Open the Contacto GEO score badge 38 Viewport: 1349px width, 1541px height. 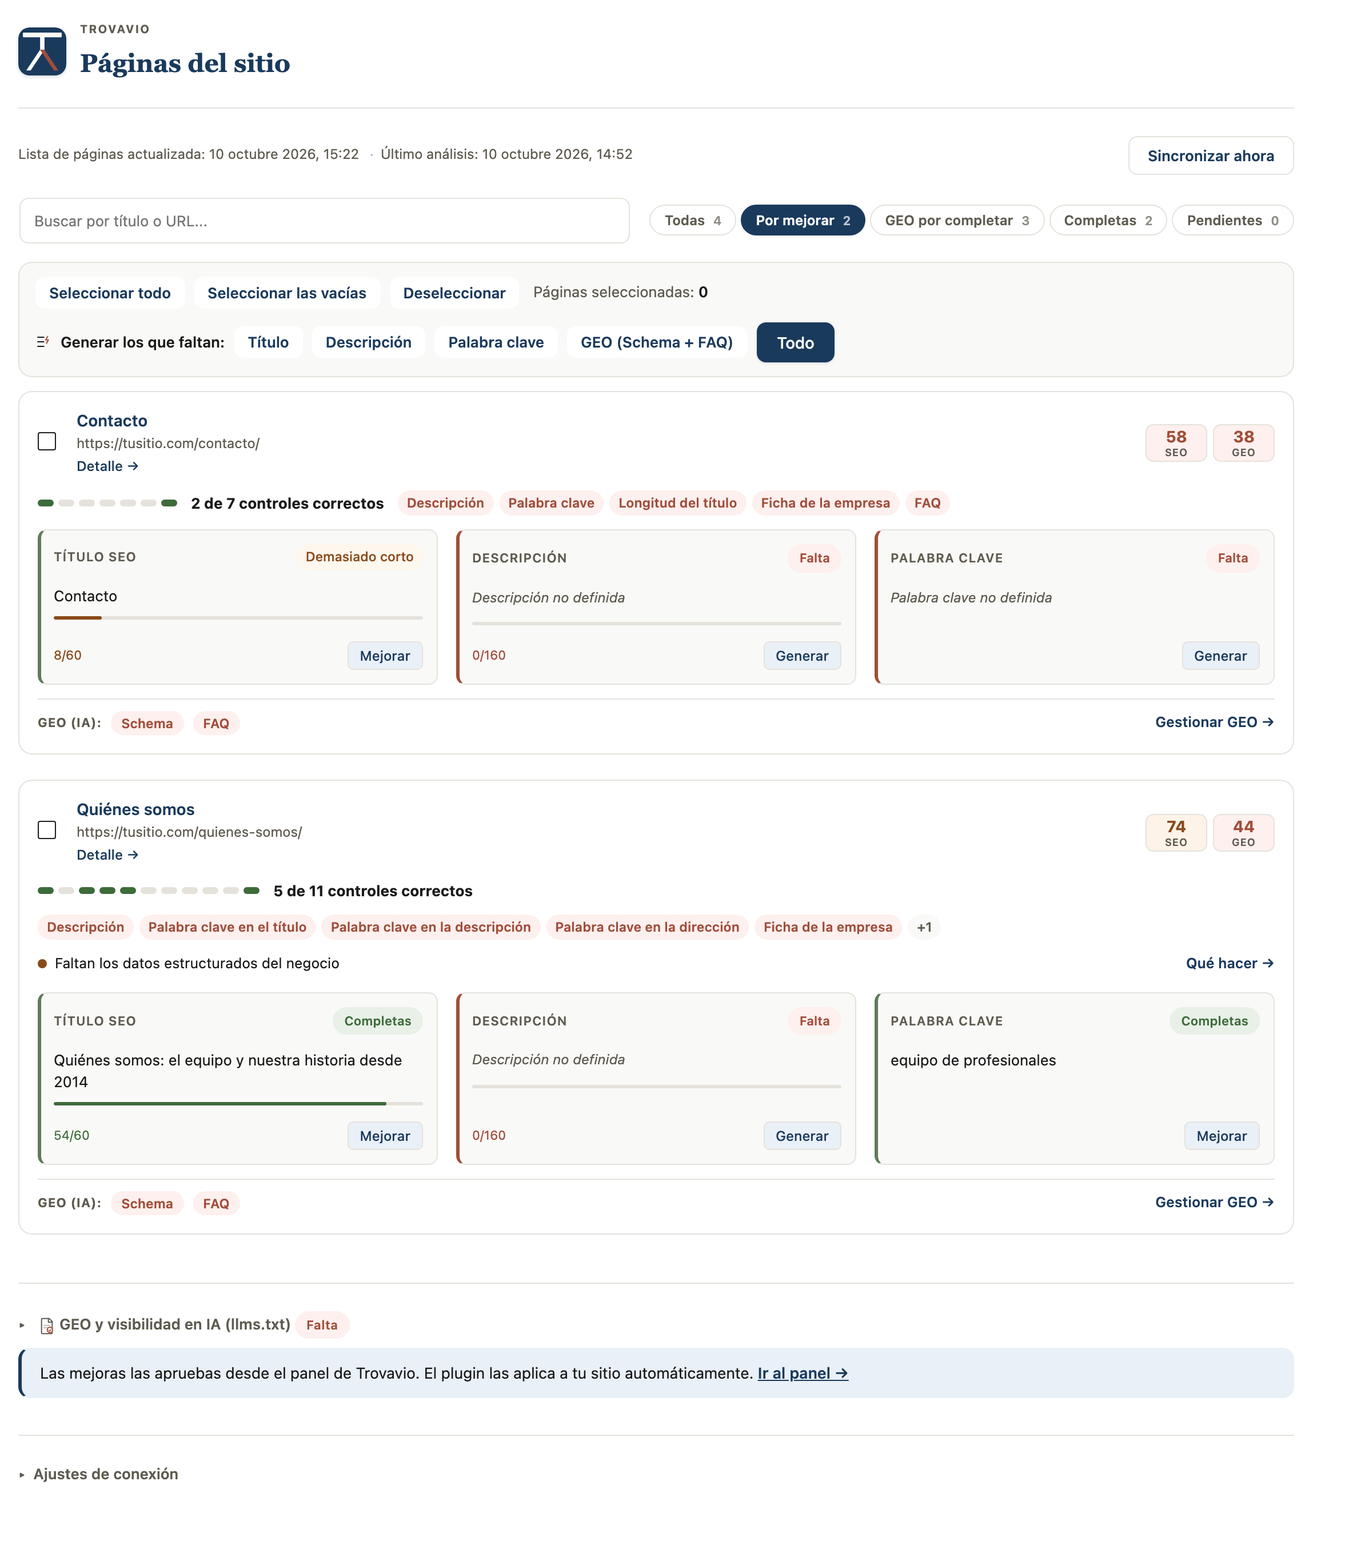point(1244,442)
